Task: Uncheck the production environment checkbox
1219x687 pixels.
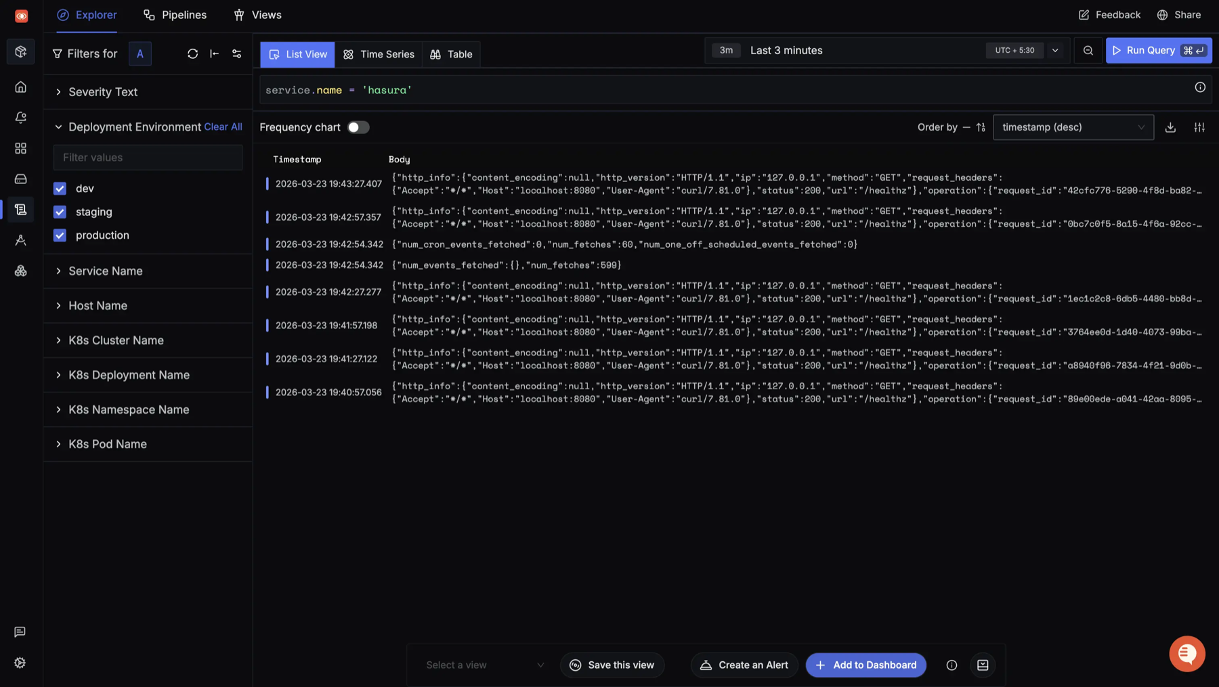Action: [x=60, y=236]
